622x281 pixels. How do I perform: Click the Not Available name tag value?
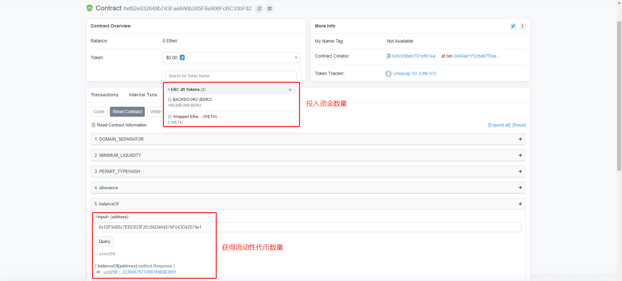tap(400, 41)
